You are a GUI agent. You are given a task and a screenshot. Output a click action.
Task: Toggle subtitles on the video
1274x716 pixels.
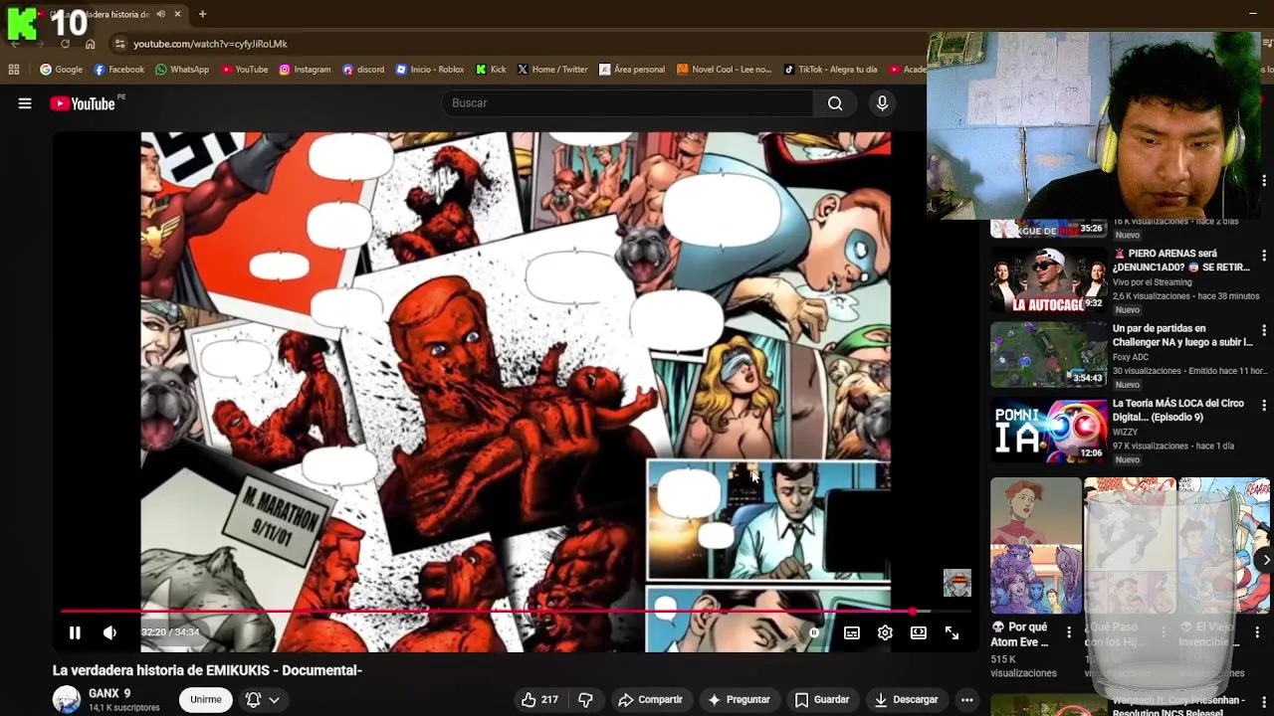click(x=852, y=632)
